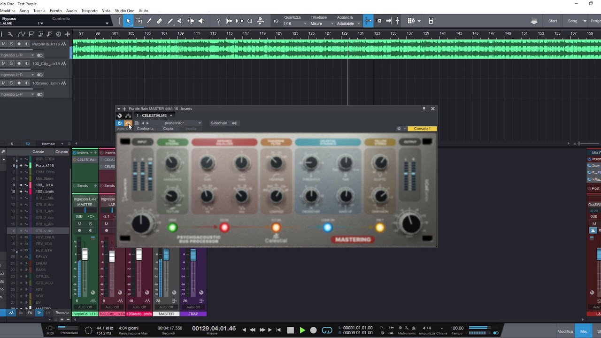Open the Start page button
Image resolution: width=601 pixels, height=338 pixels.
[x=553, y=21]
